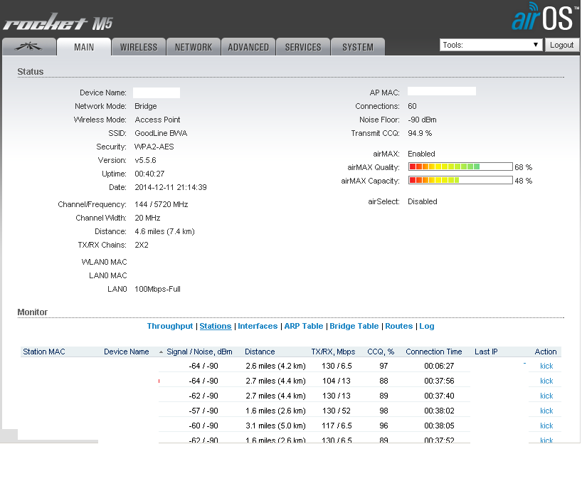Image resolution: width=582 pixels, height=491 pixels.
Task: Sort by the Signal / Noise, dBm header
Action: point(199,352)
